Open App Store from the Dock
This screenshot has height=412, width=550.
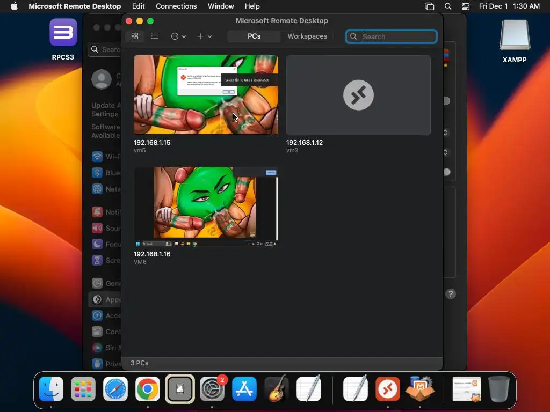[244, 389]
